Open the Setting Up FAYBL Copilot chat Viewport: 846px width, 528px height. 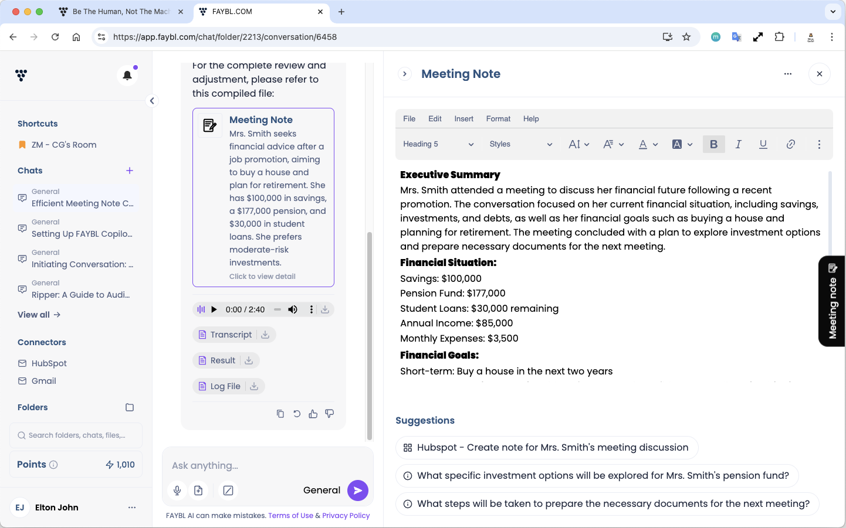point(76,229)
